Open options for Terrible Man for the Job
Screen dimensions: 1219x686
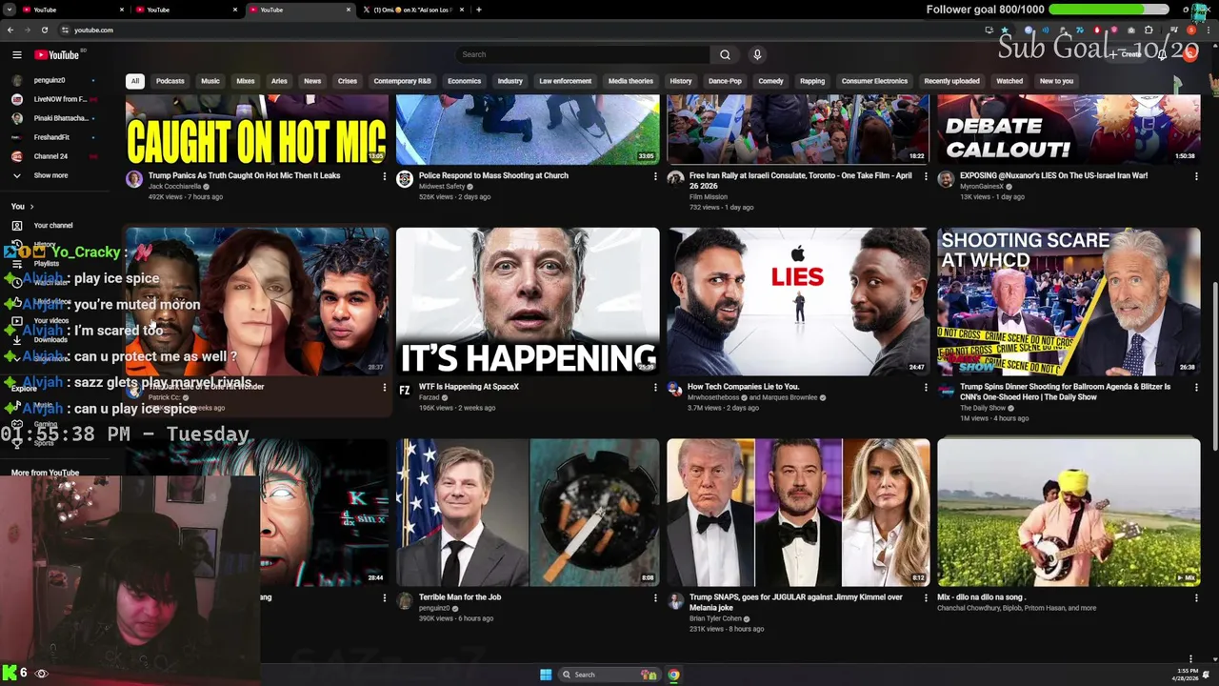pyautogui.click(x=655, y=598)
